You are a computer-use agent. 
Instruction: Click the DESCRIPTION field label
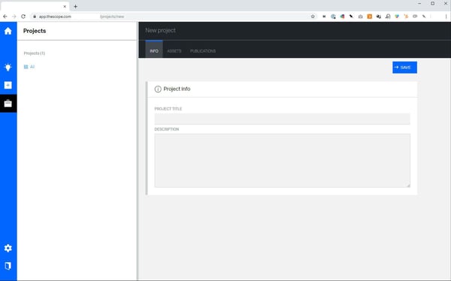tap(167, 129)
